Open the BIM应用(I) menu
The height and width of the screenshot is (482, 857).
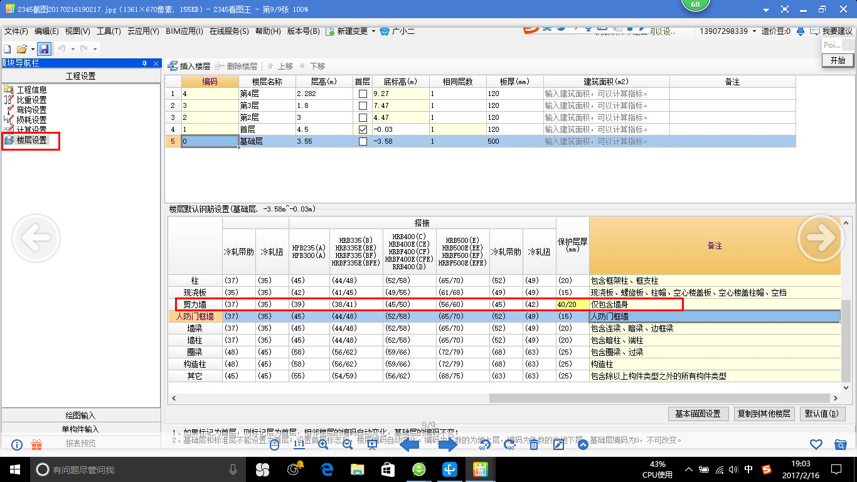184,31
